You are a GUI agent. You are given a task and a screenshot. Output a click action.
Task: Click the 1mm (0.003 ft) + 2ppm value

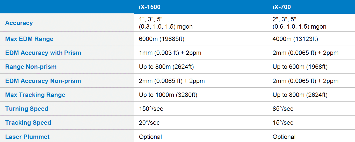pos(170,53)
